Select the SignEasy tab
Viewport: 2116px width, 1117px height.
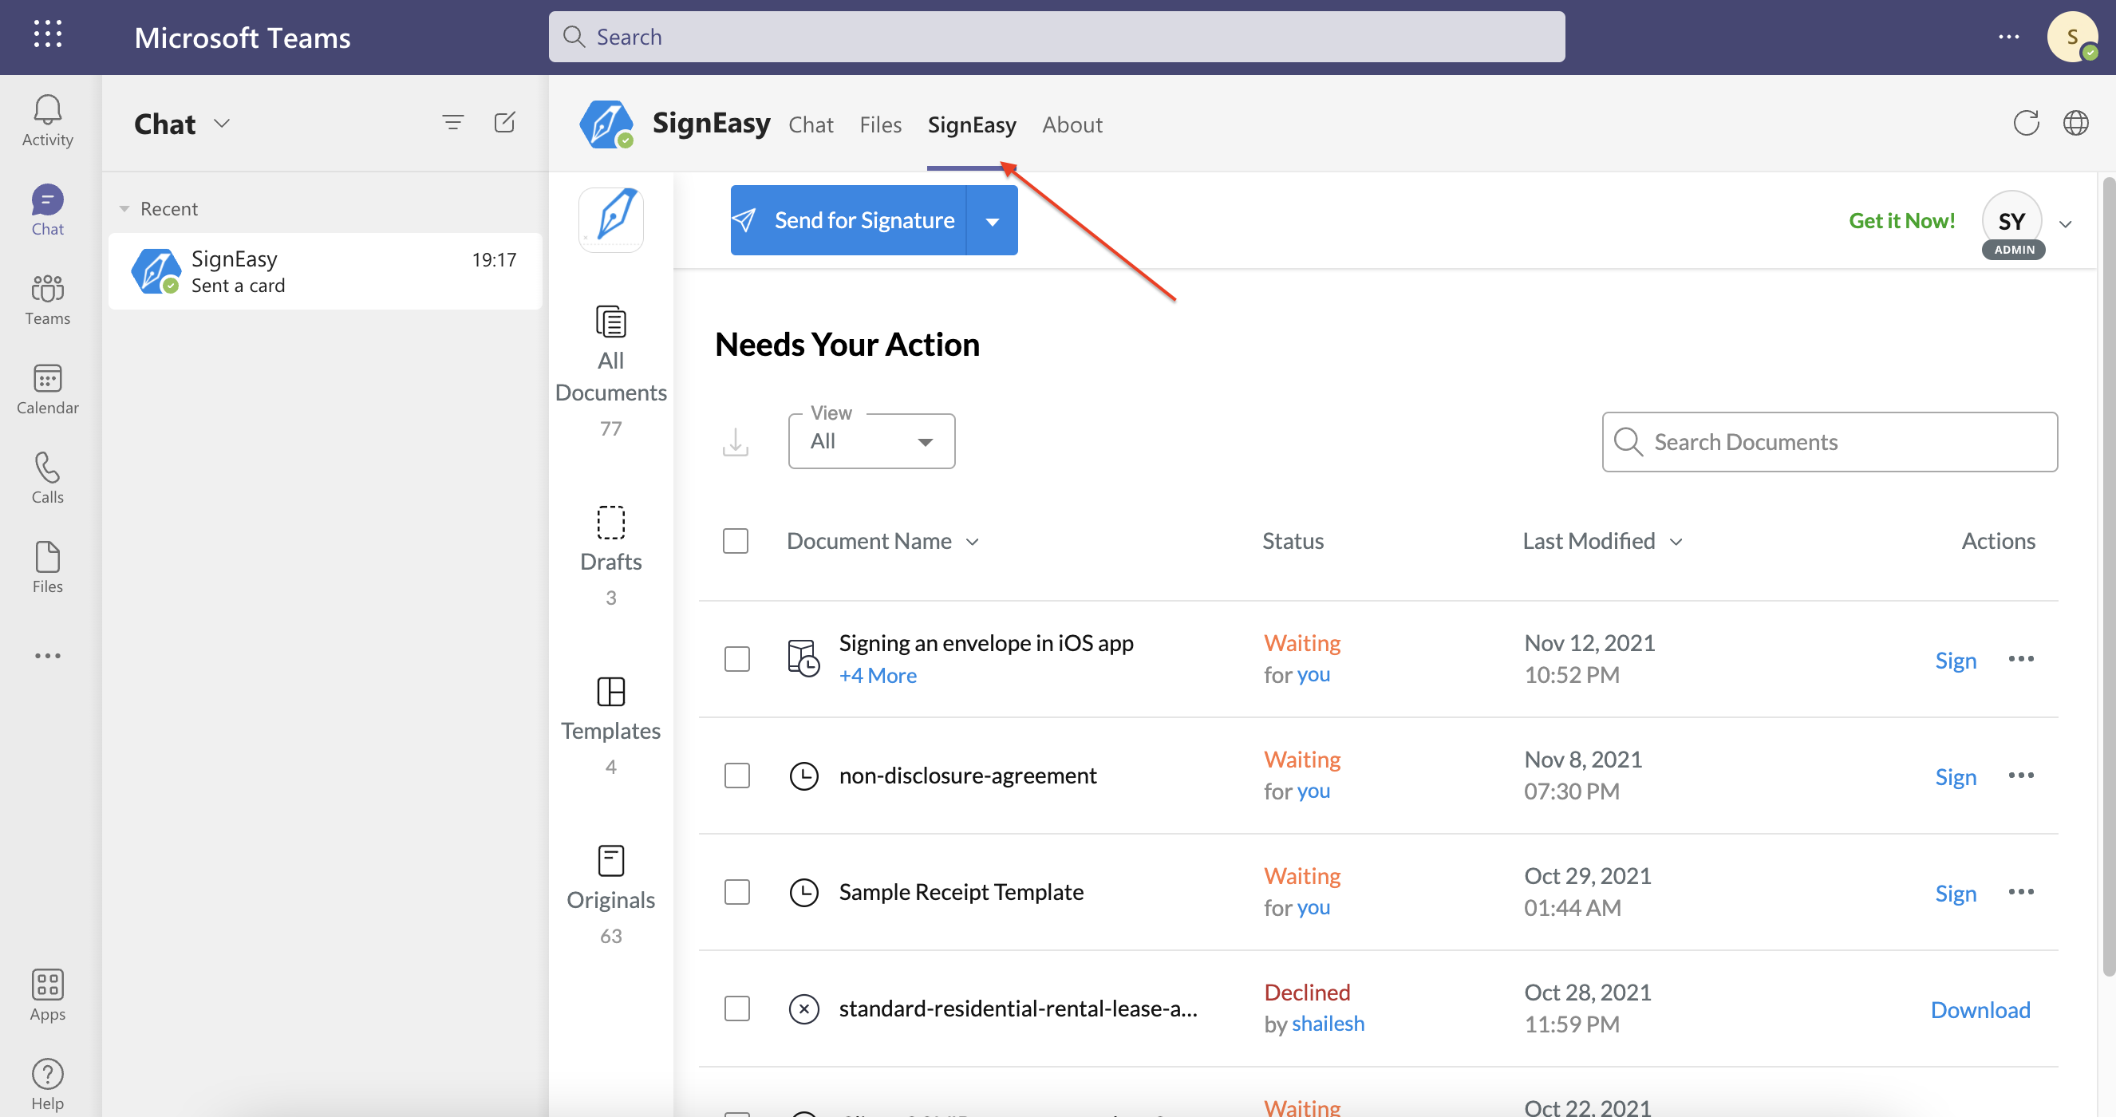pyautogui.click(x=972, y=124)
